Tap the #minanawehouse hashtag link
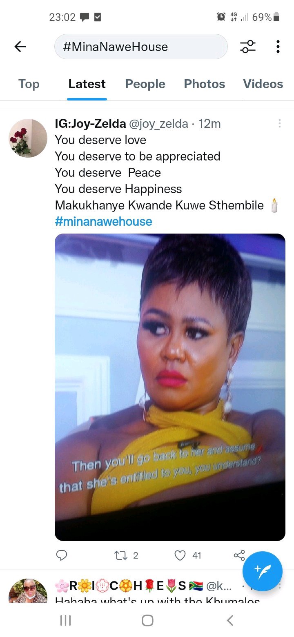The height and width of the screenshot is (637, 294). (103, 222)
